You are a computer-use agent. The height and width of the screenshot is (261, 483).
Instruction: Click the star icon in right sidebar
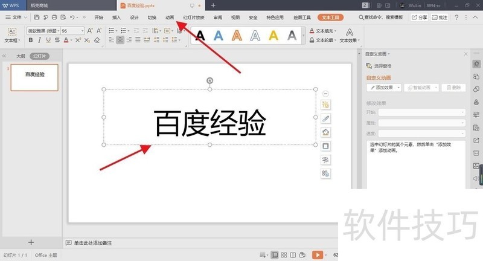(476, 64)
